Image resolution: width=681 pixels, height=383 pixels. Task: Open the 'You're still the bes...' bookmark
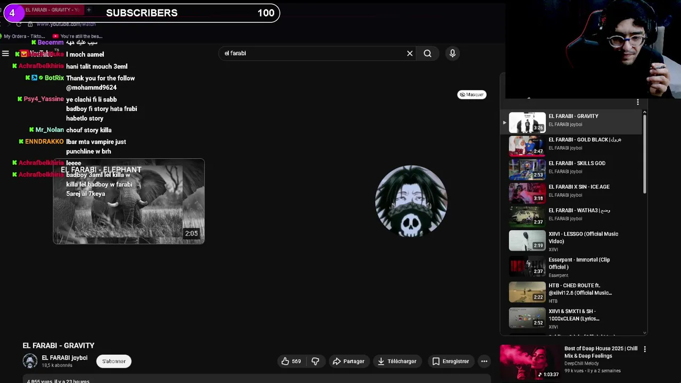(78, 36)
